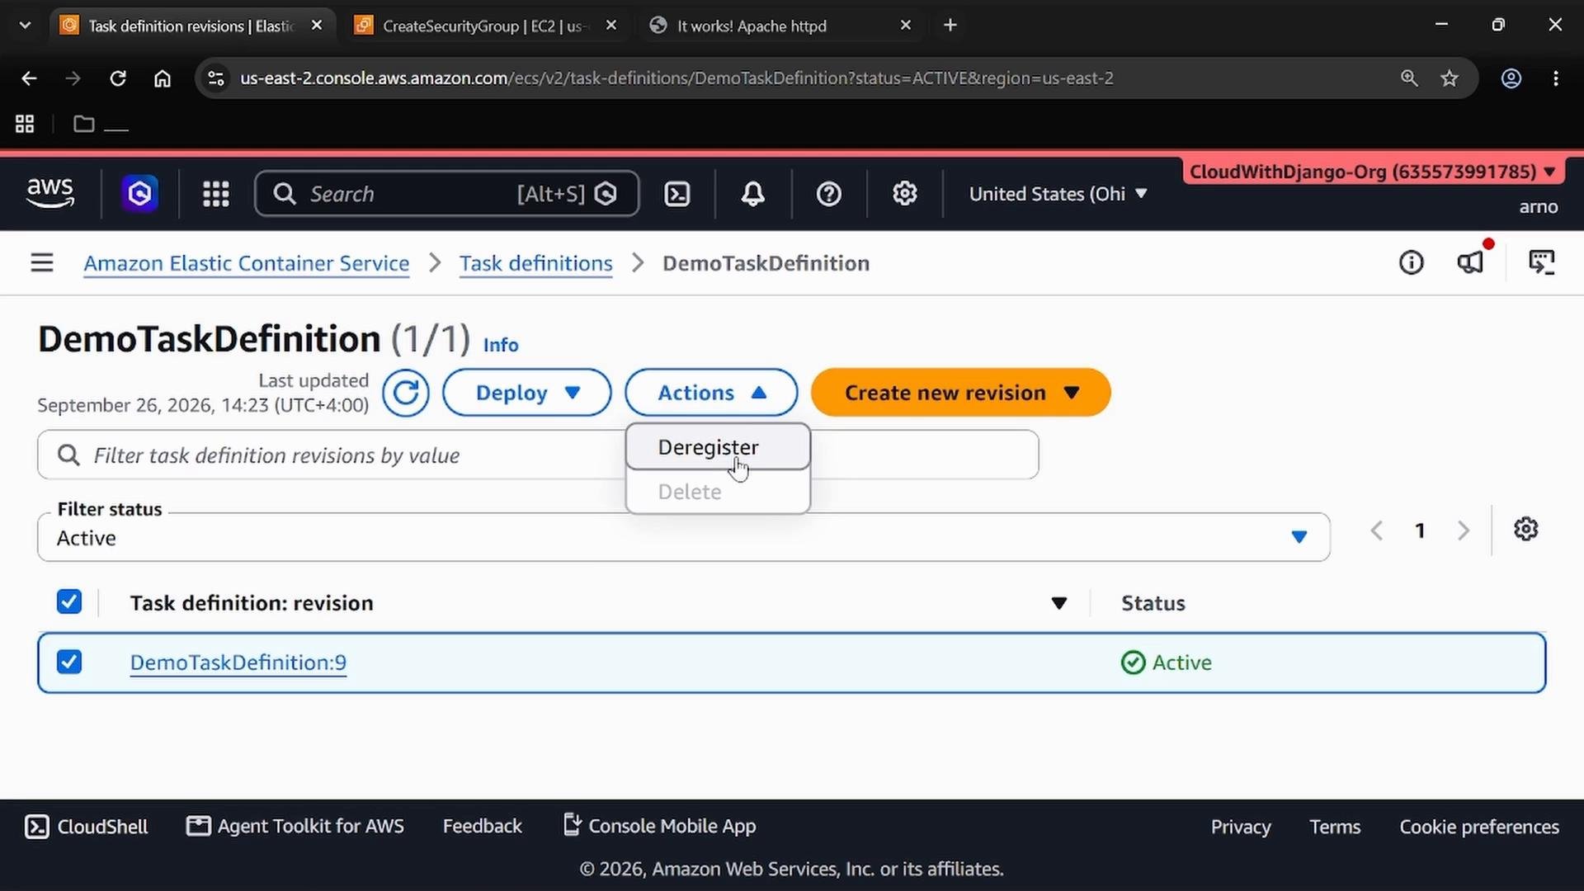Open the AWS services grid menu

pyautogui.click(x=216, y=194)
